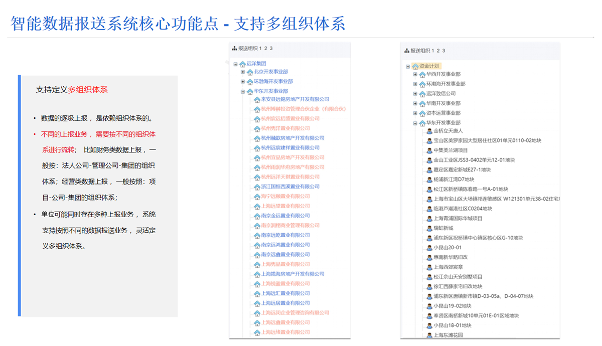The image size is (602, 346).
Task: Select 松江区新桥镇陈春路一号A-01地块
Action: click(471, 190)
